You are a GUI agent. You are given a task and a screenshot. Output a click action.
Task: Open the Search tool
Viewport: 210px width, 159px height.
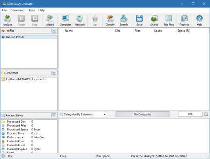(x=123, y=20)
